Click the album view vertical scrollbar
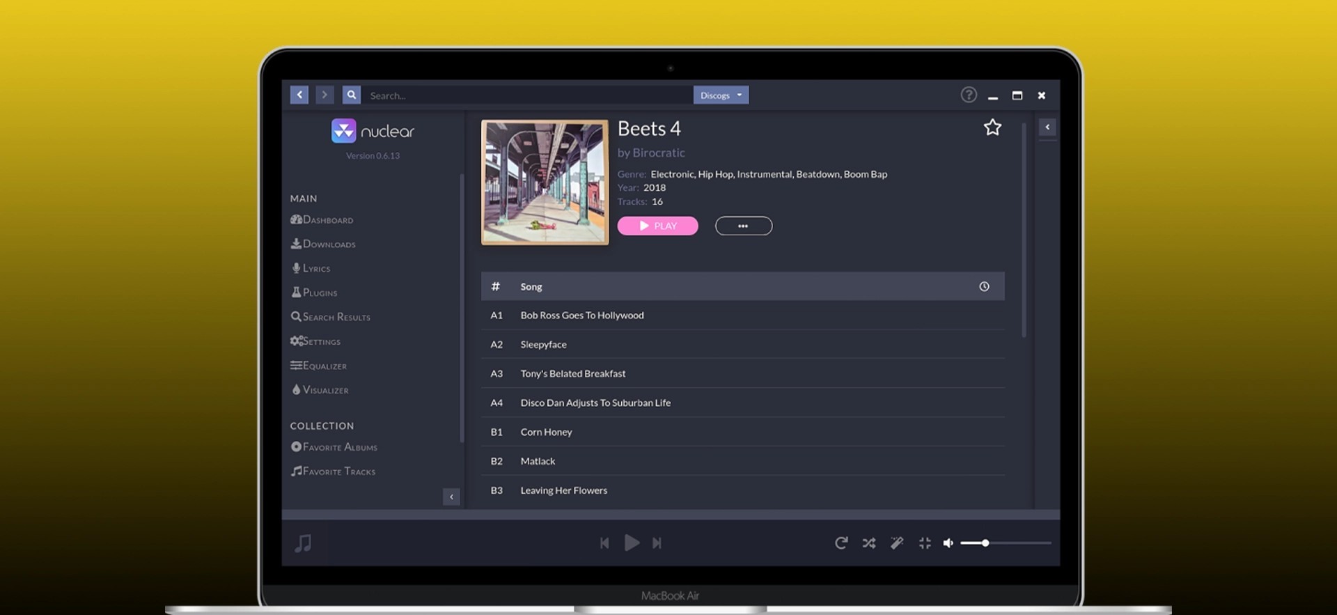The width and height of the screenshot is (1337, 615). [1024, 230]
